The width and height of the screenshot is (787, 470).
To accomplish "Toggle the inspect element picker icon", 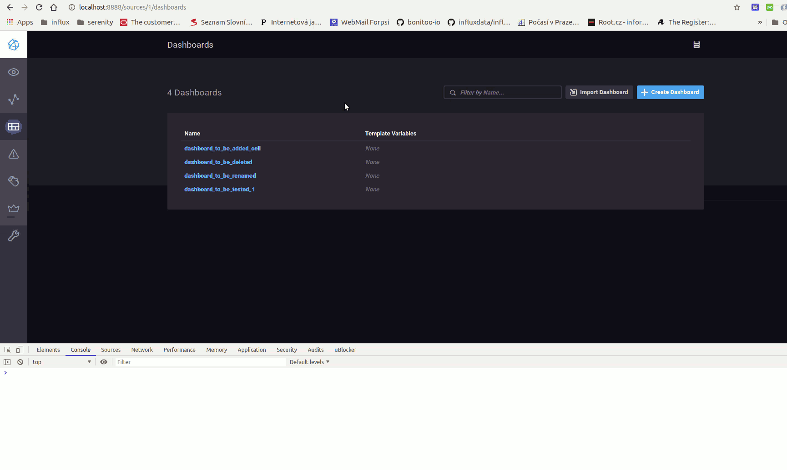I will pyautogui.click(x=7, y=350).
